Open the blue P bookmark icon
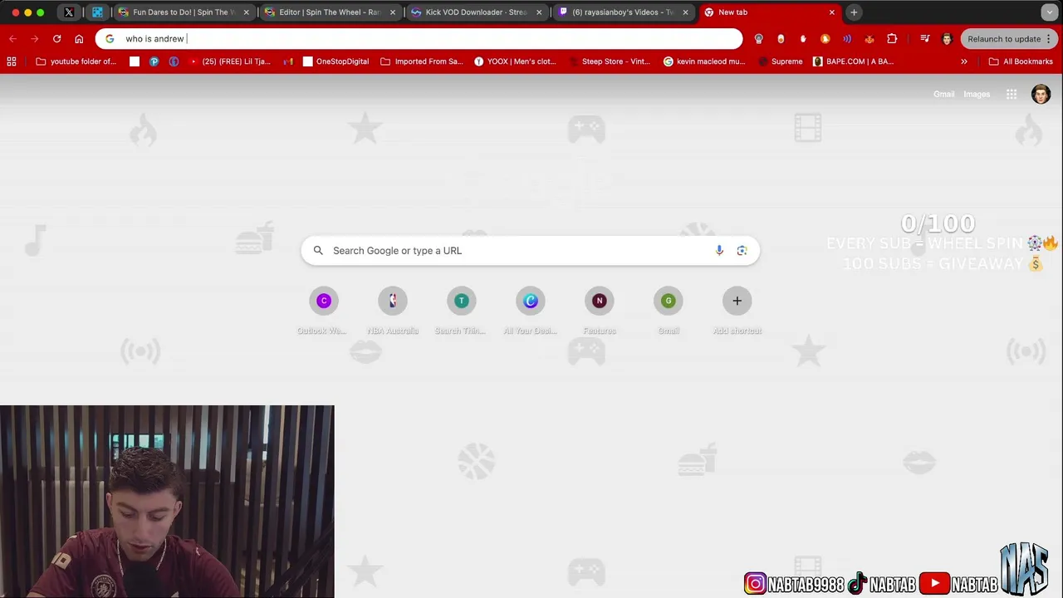The image size is (1063, 598). point(154,61)
